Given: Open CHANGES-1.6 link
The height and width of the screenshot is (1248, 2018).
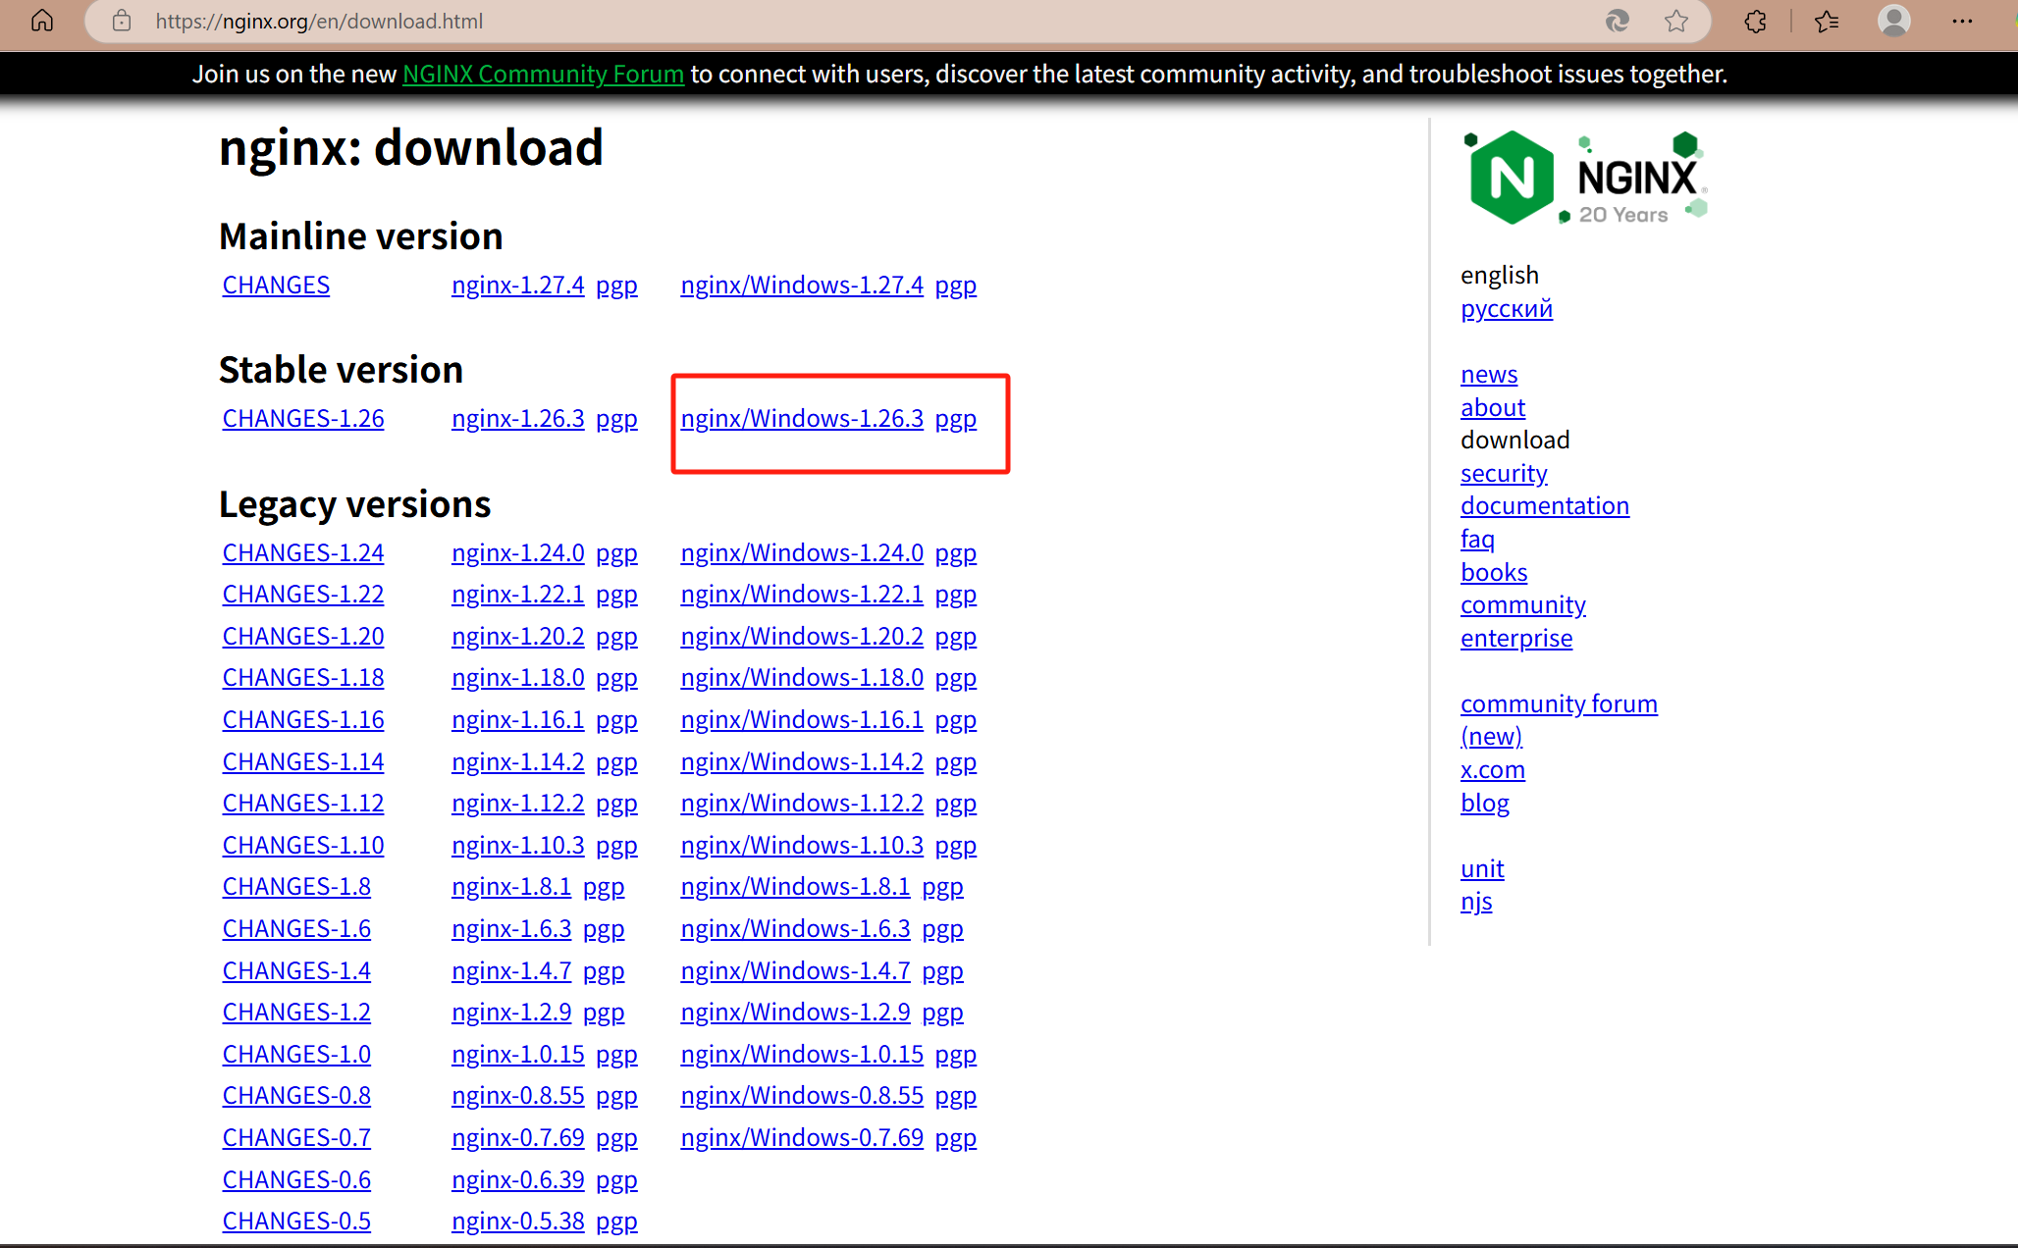Looking at the screenshot, I should (x=296, y=928).
